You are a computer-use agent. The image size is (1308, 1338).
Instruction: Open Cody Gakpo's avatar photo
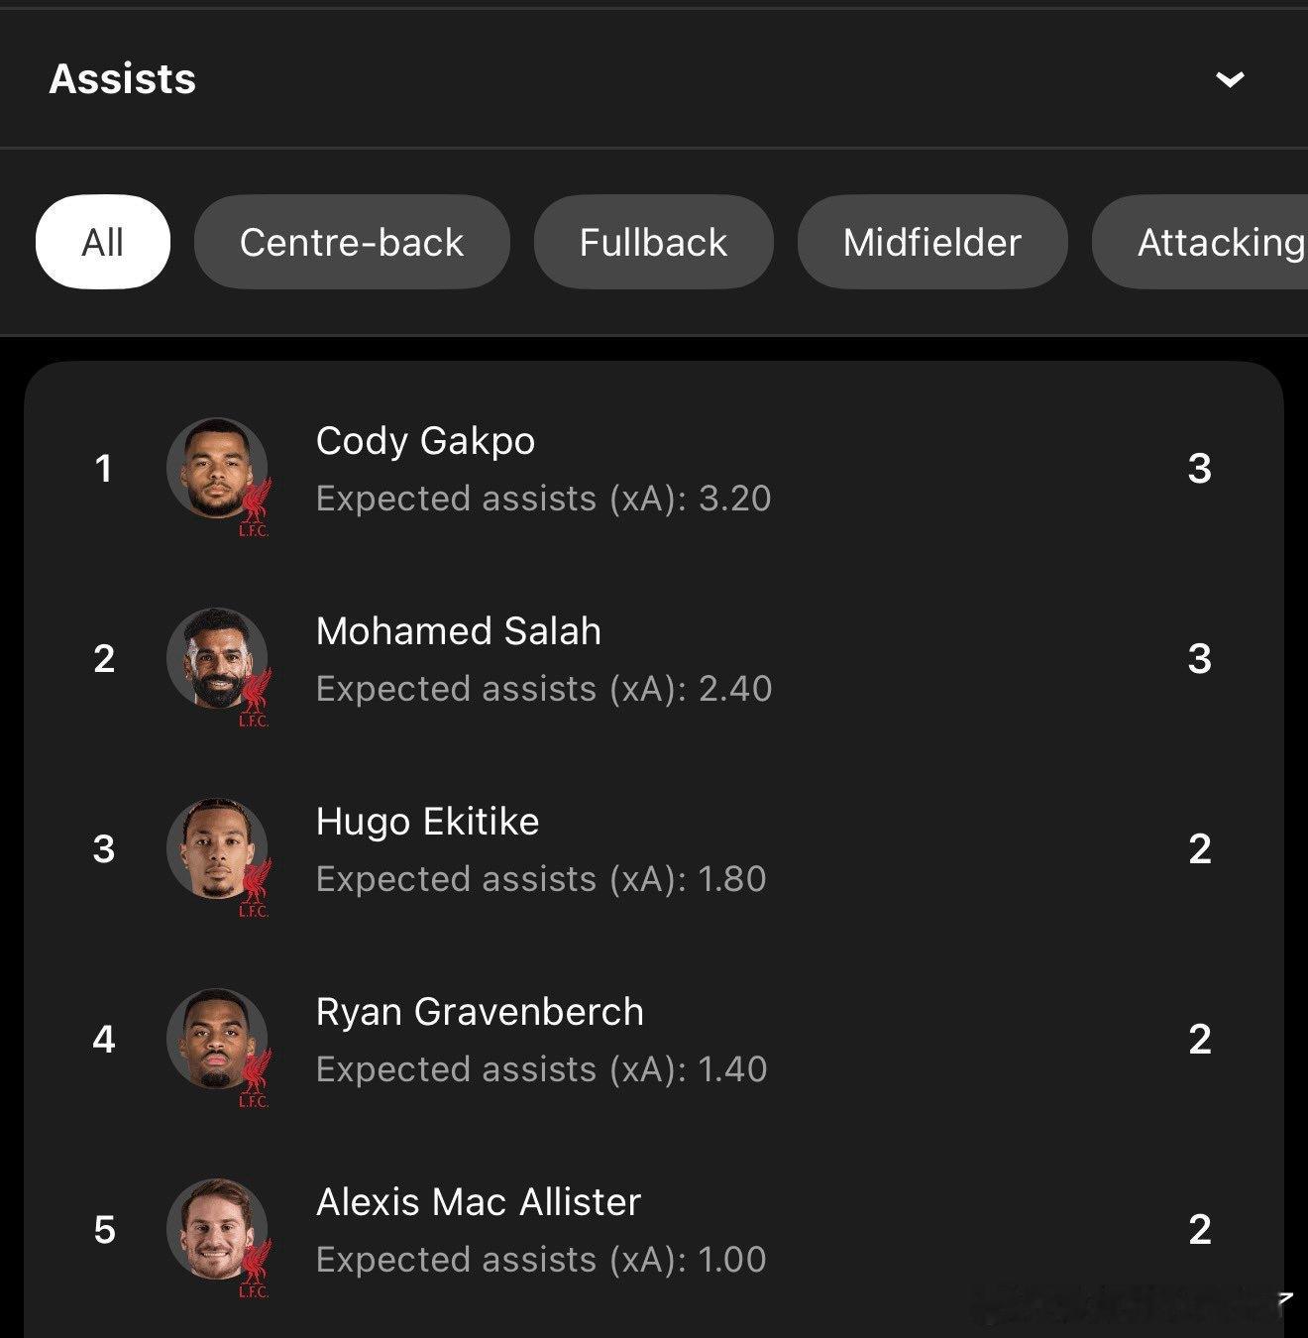tap(217, 469)
